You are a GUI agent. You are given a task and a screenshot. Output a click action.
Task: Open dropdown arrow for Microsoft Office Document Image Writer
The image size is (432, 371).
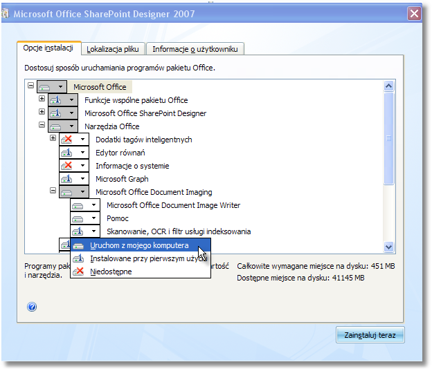93,205
